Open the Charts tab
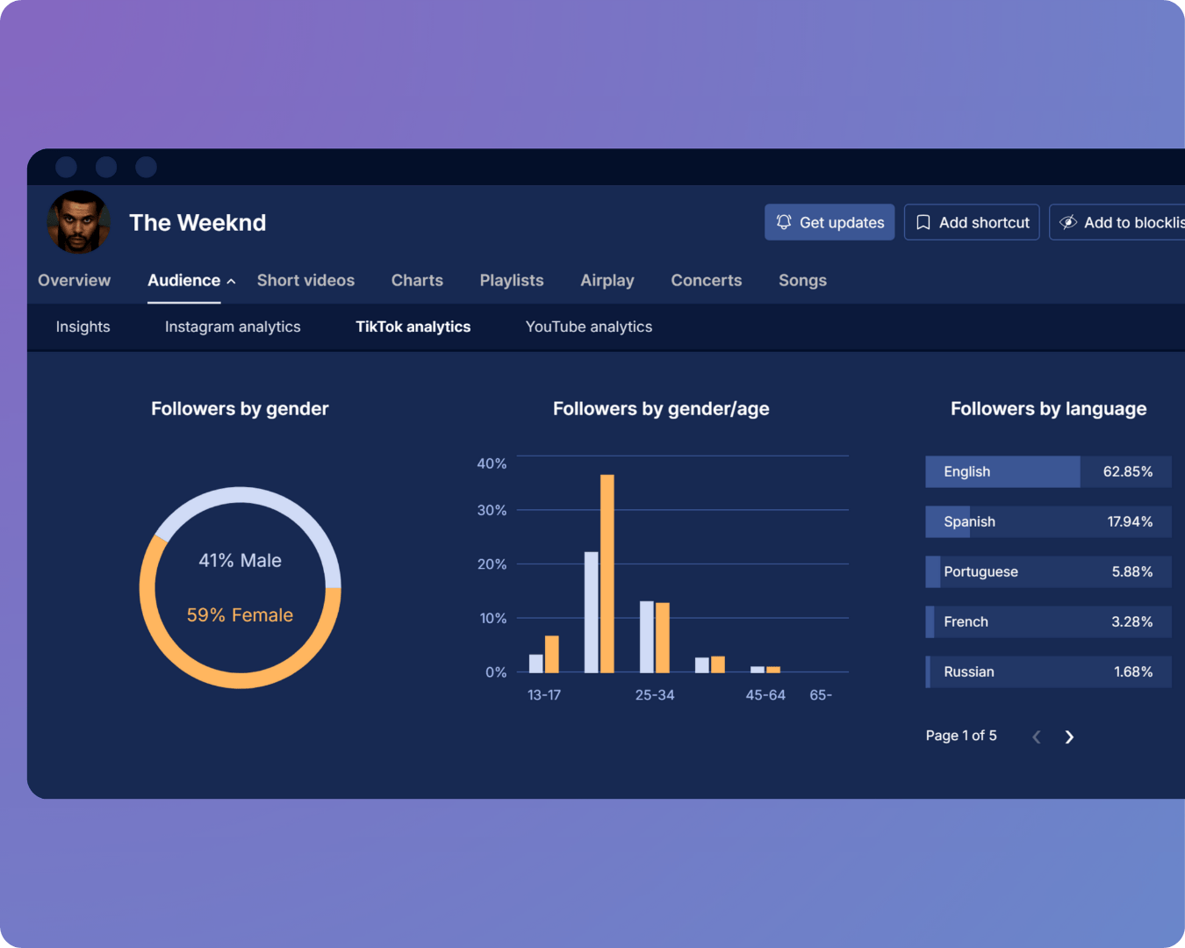 [417, 280]
